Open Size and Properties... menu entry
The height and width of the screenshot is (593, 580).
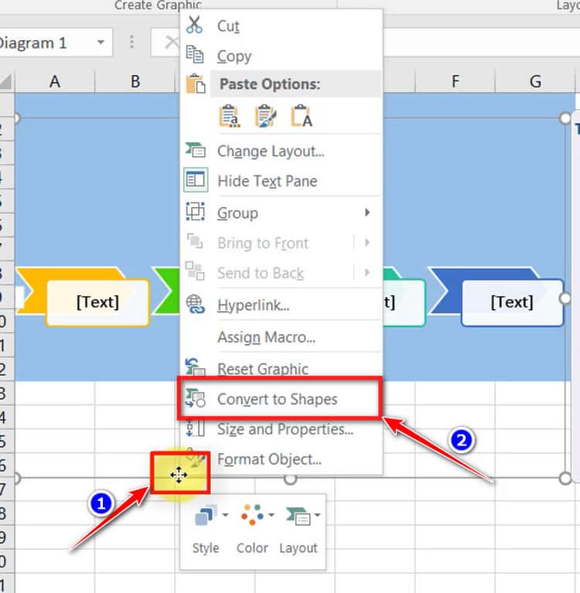281,429
